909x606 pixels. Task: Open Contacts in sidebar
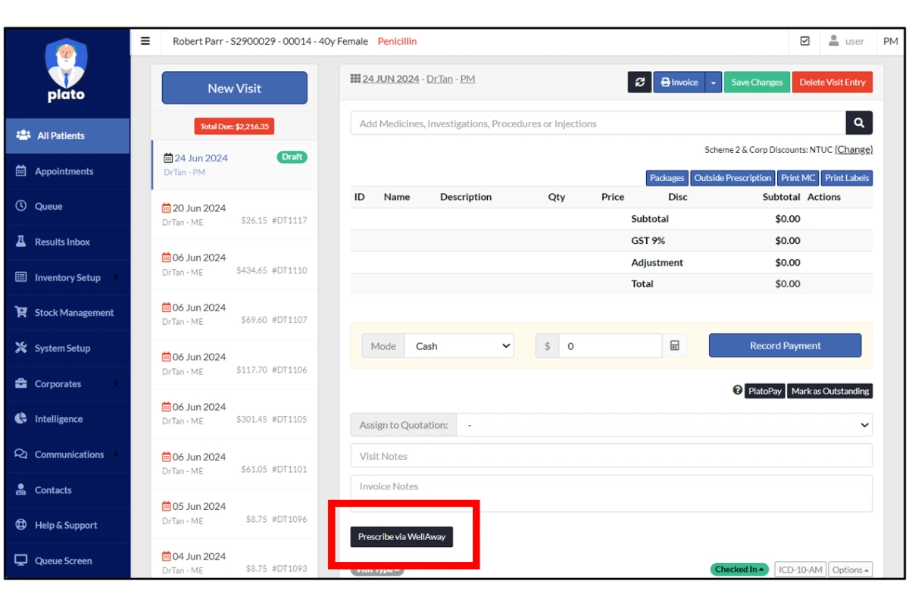tap(67, 490)
